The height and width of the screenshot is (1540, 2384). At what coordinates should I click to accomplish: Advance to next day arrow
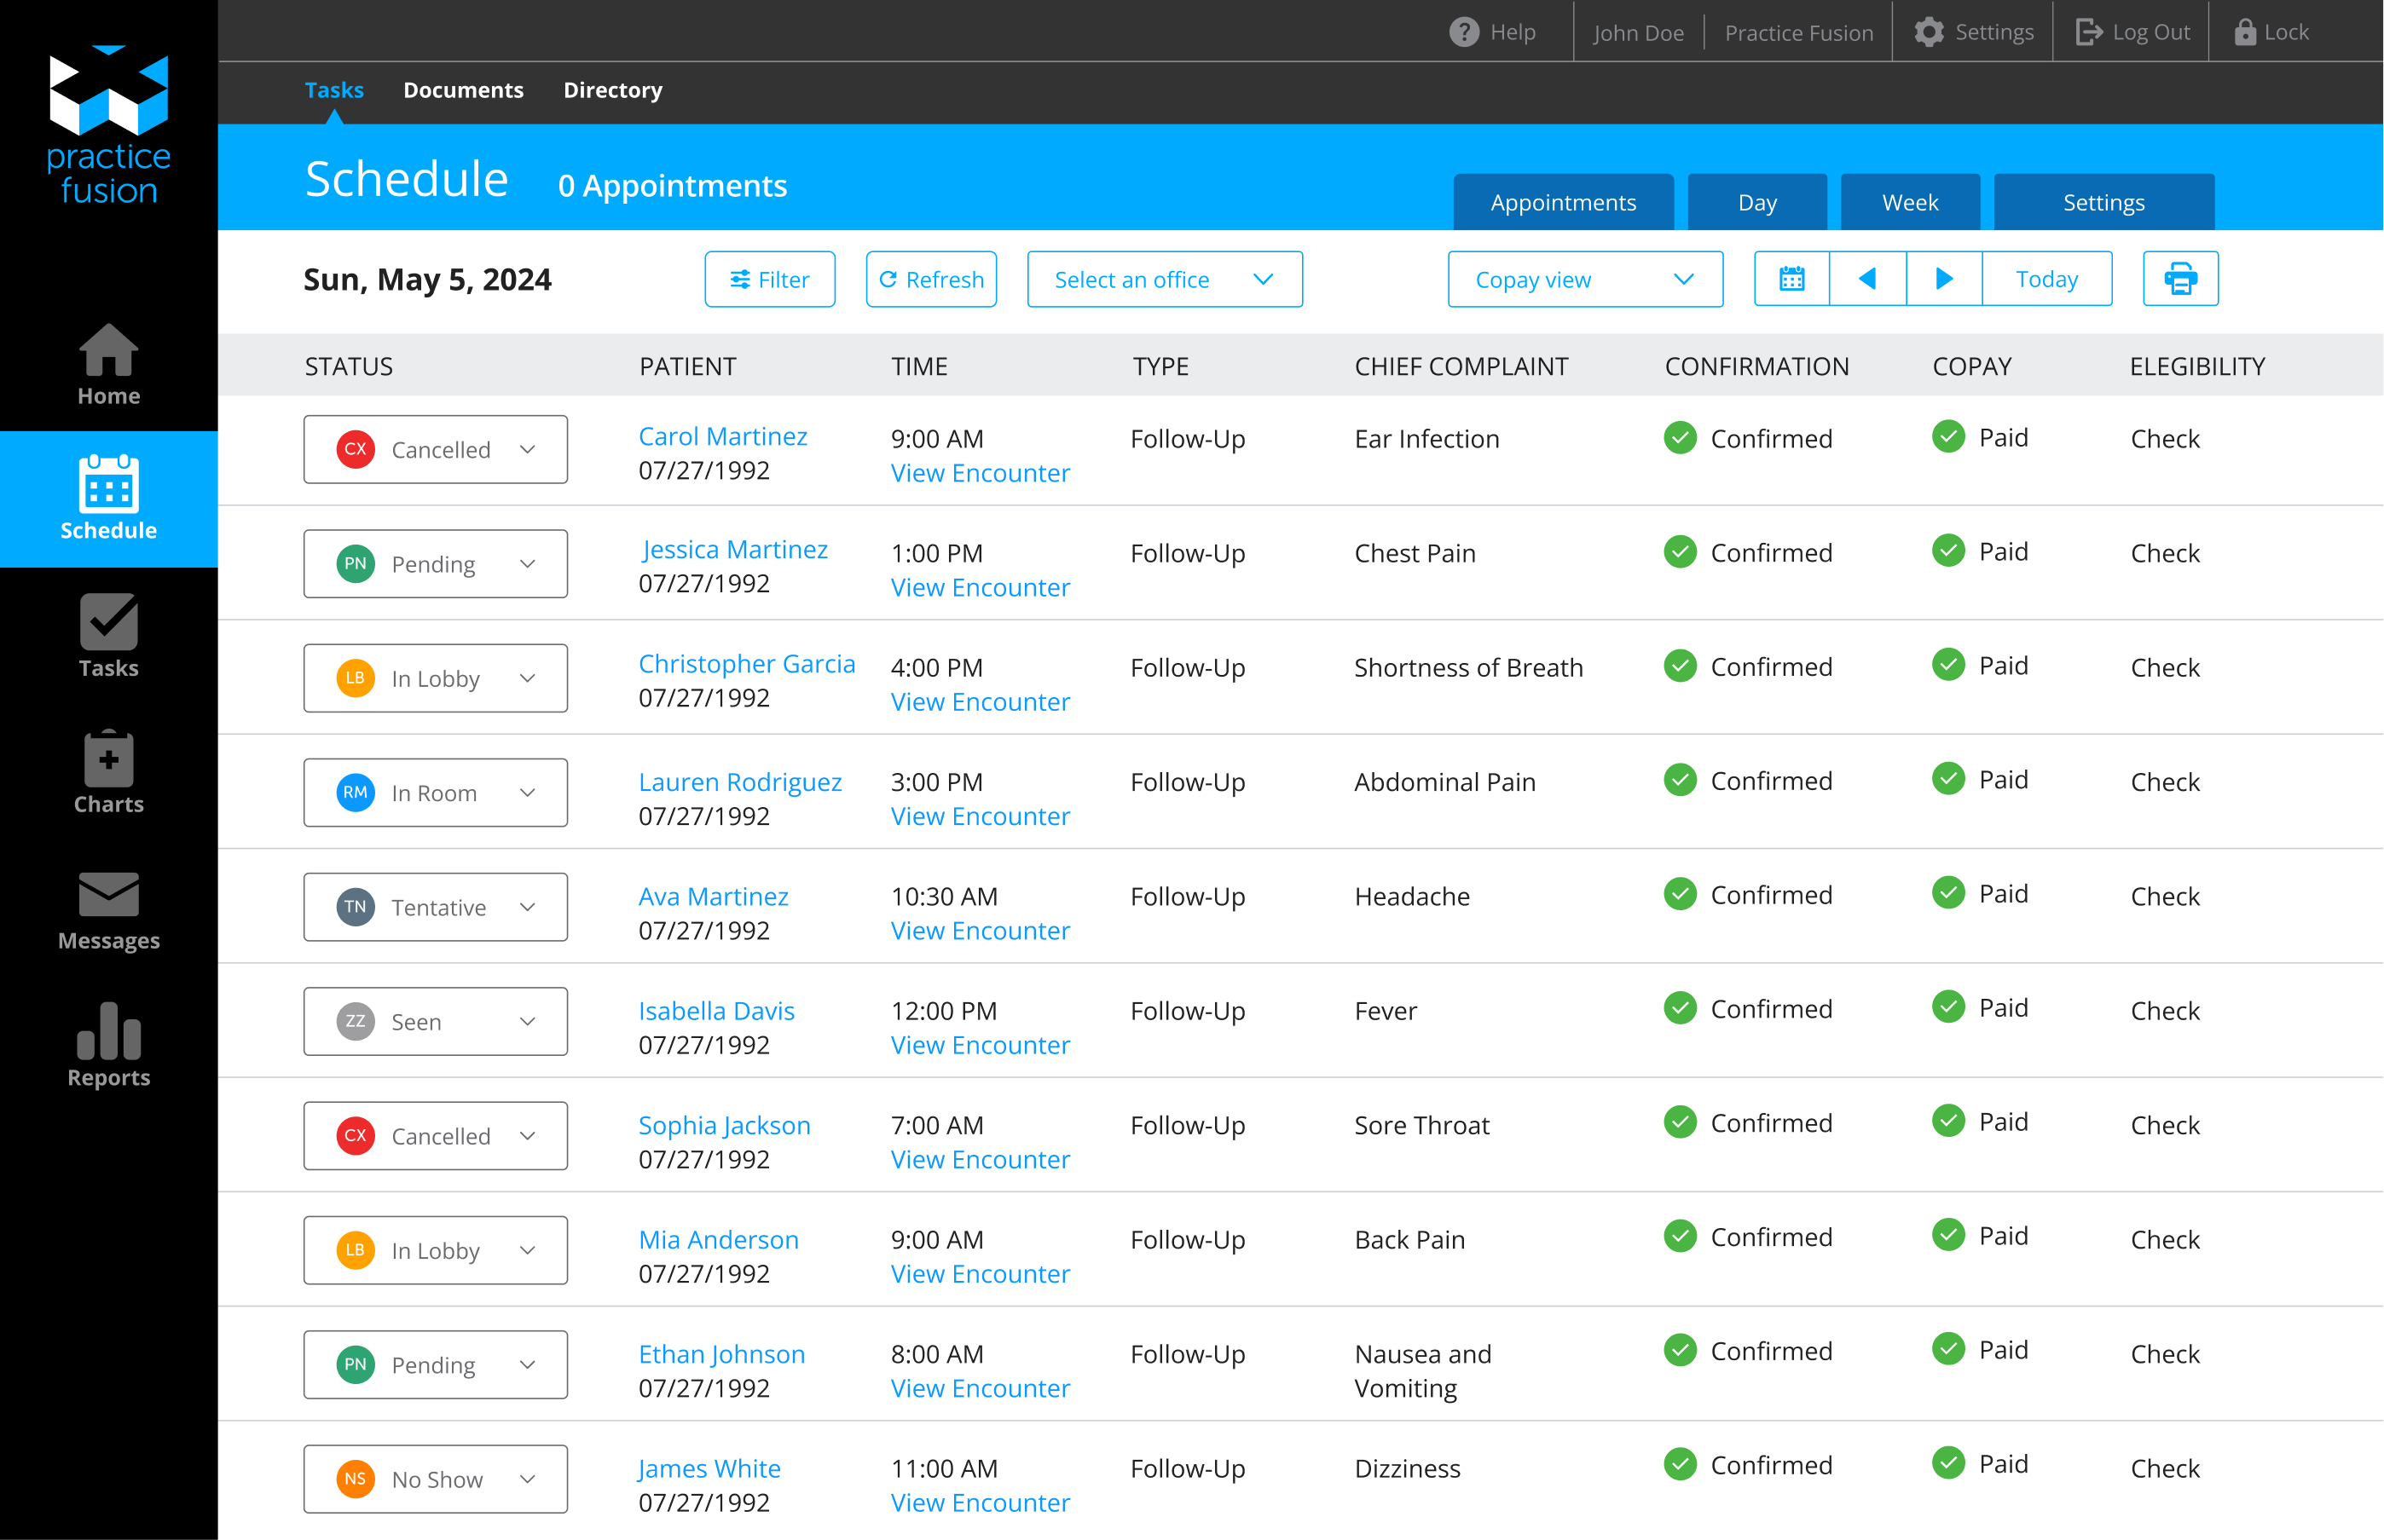tap(1944, 279)
